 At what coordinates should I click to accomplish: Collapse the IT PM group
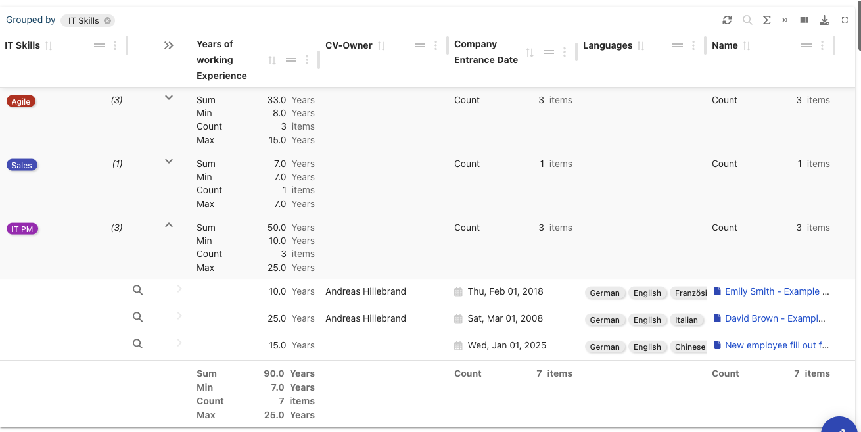tap(169, 226)
